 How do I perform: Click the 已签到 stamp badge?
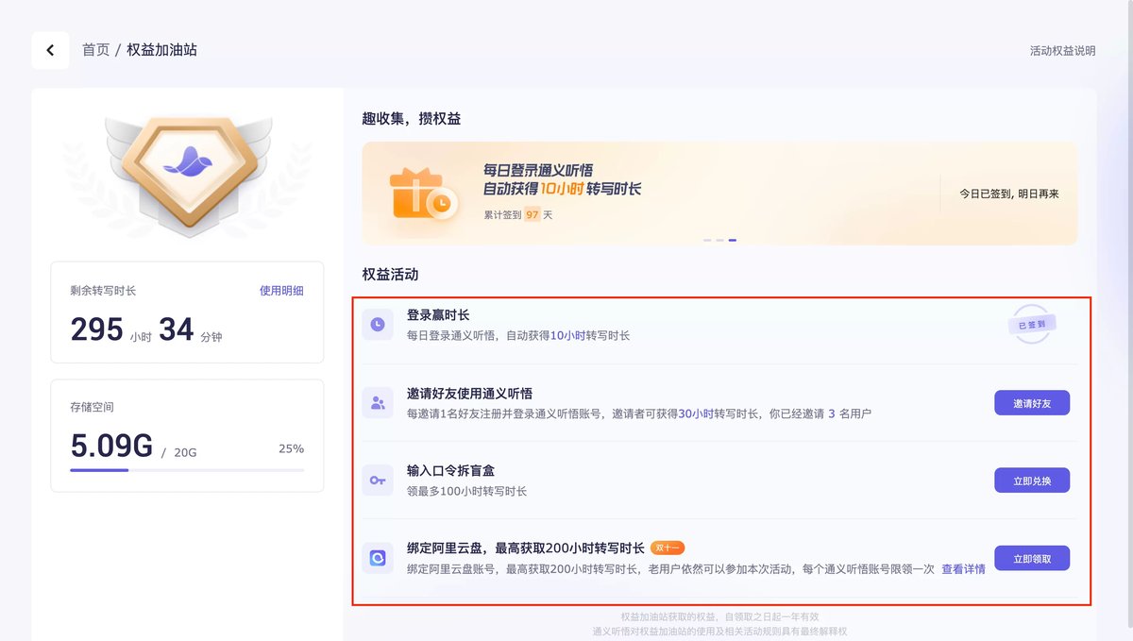pyautogui.click(x=1031, y=324)
